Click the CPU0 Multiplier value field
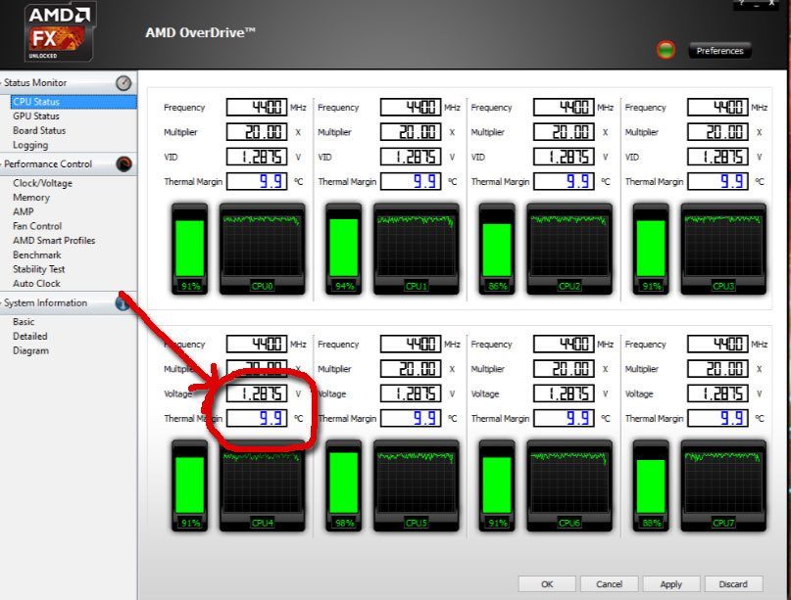 tap(257, 132)
